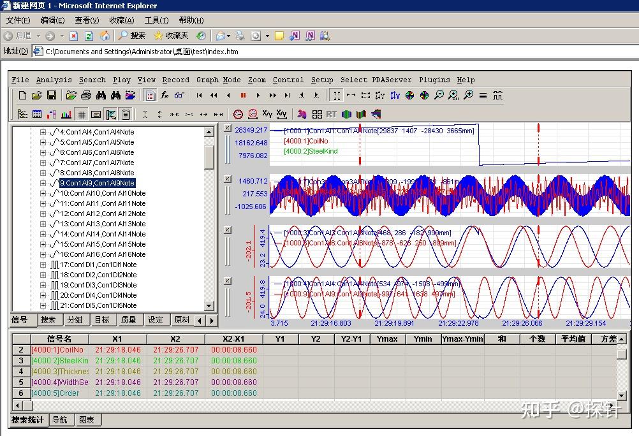Image resolution: width=639 pixels, height=436 pixels.
Task: Switch to the 搜索 tab in signal panel
Action: [48, 320]
